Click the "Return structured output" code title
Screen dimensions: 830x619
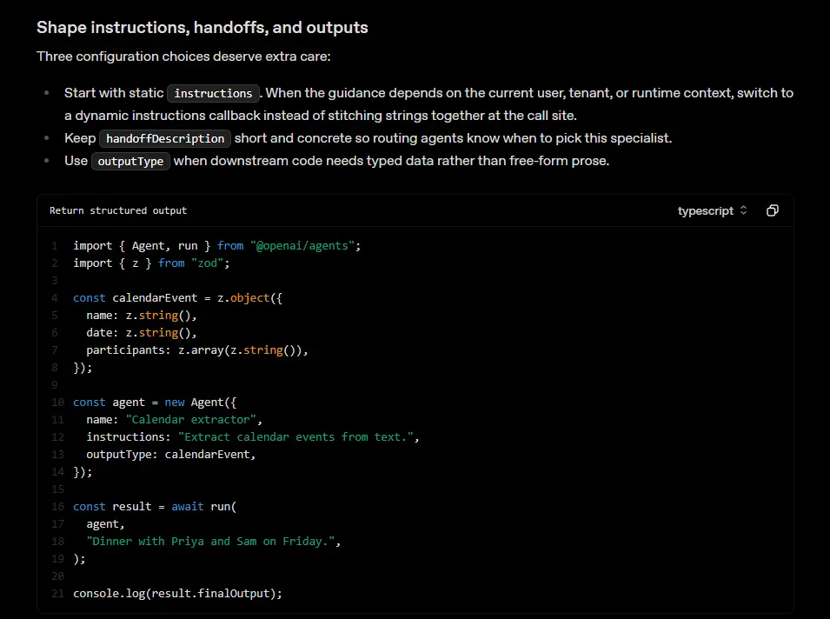118,210
